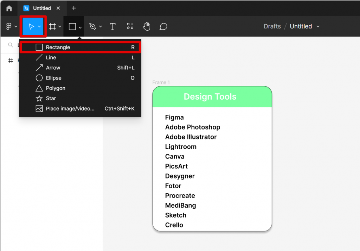Select the Frame 1 label

coord(161,82)
